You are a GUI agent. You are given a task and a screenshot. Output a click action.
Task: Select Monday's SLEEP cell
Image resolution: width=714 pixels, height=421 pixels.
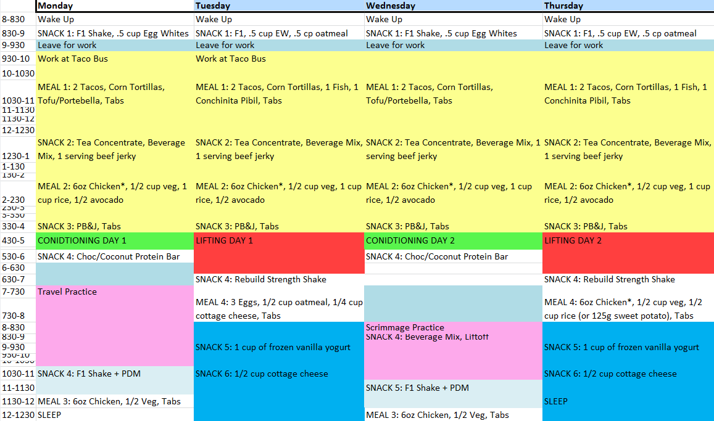[x=115, y=415]
